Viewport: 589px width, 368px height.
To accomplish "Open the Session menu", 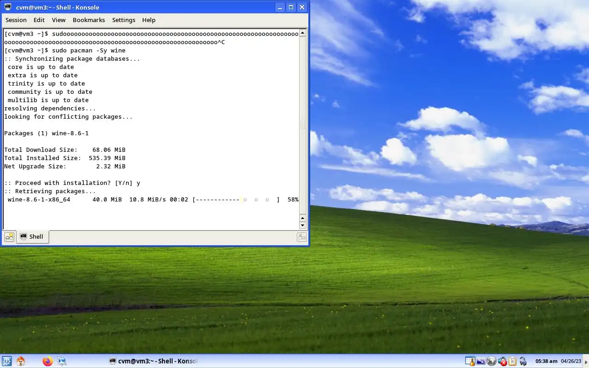I will 16,20.
